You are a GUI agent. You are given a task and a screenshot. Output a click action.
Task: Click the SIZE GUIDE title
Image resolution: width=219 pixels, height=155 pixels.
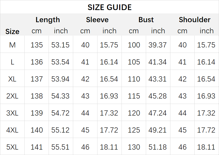[110, 7]
